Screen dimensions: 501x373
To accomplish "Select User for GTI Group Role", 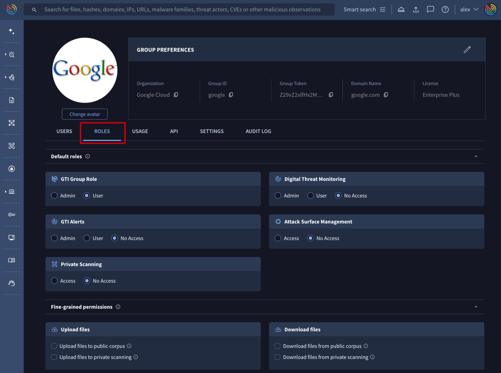I will [x=87, y=195].
